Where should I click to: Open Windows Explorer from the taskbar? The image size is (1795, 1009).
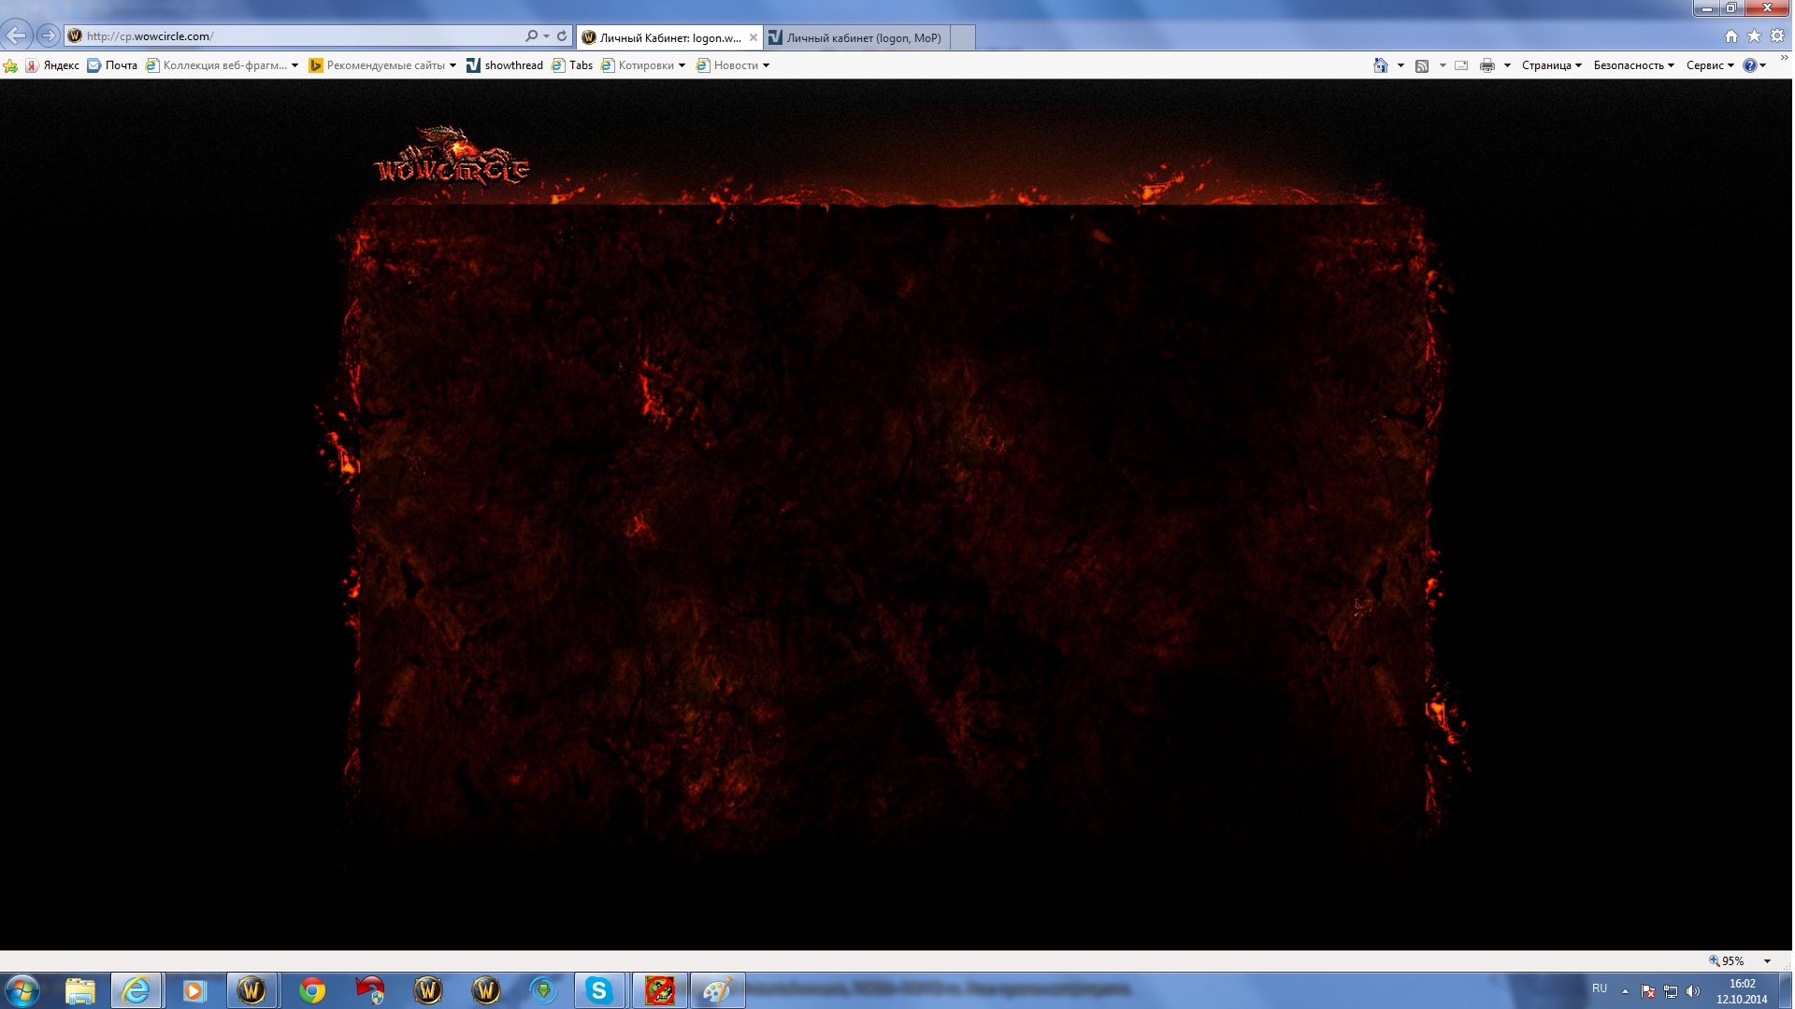click(80, 990)
